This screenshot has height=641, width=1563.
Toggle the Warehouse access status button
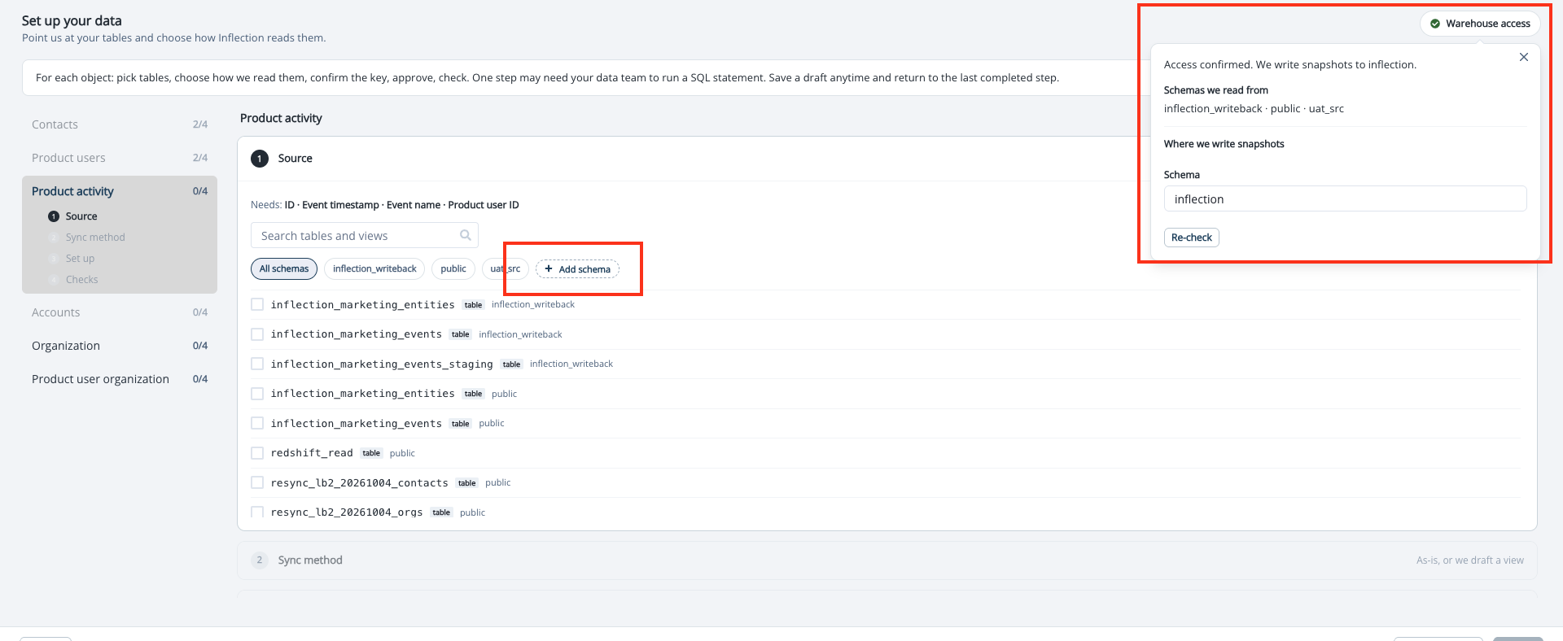click(1480, 24)
